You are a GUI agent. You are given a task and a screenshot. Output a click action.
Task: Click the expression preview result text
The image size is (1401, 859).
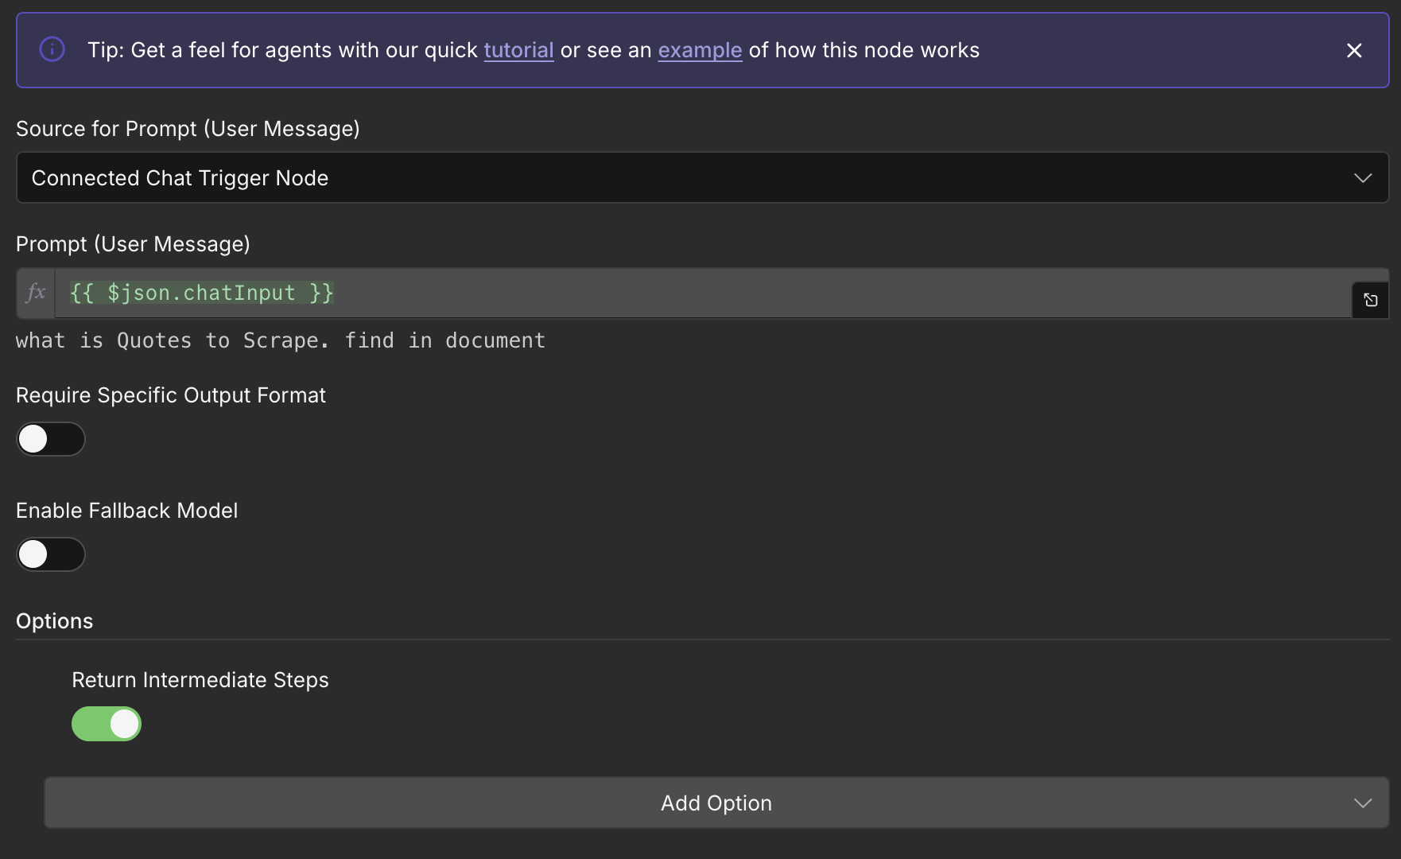click(281, 340)
